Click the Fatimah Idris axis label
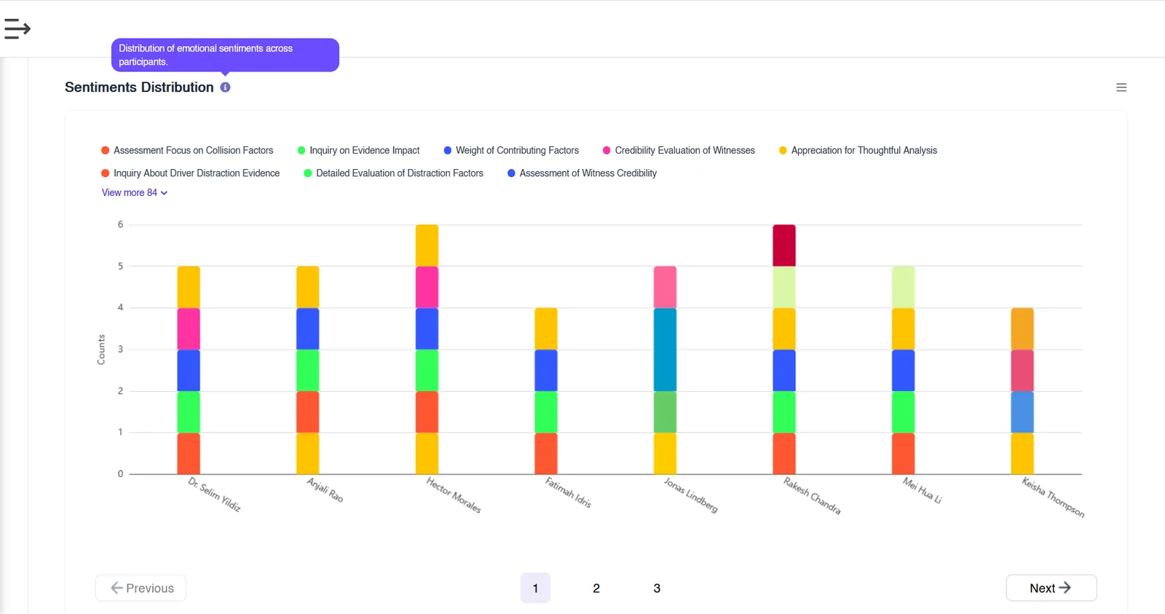Screen dimensions: 1165x614 click(568, 493)
